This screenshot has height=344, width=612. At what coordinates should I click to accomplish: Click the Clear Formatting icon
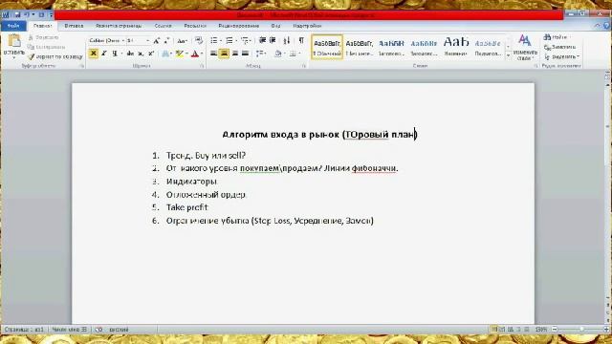click(198, 40)
